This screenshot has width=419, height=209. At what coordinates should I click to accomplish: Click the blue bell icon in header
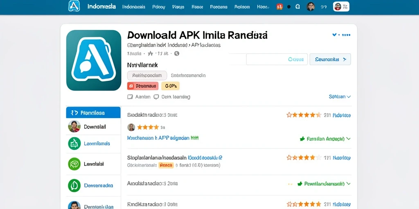pos(298,7)
